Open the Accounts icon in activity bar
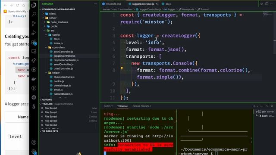Viewport: 276px width, 155px height. [x=34, y=143]
